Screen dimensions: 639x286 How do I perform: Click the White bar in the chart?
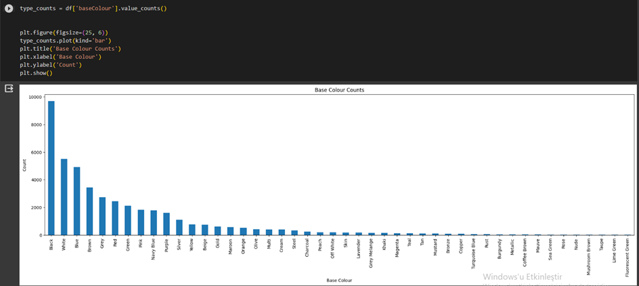(x=64, y=197)
